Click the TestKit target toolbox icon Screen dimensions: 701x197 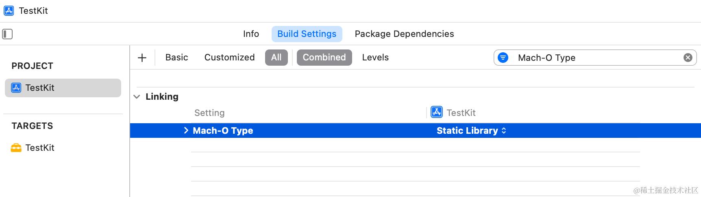[16, 148]
